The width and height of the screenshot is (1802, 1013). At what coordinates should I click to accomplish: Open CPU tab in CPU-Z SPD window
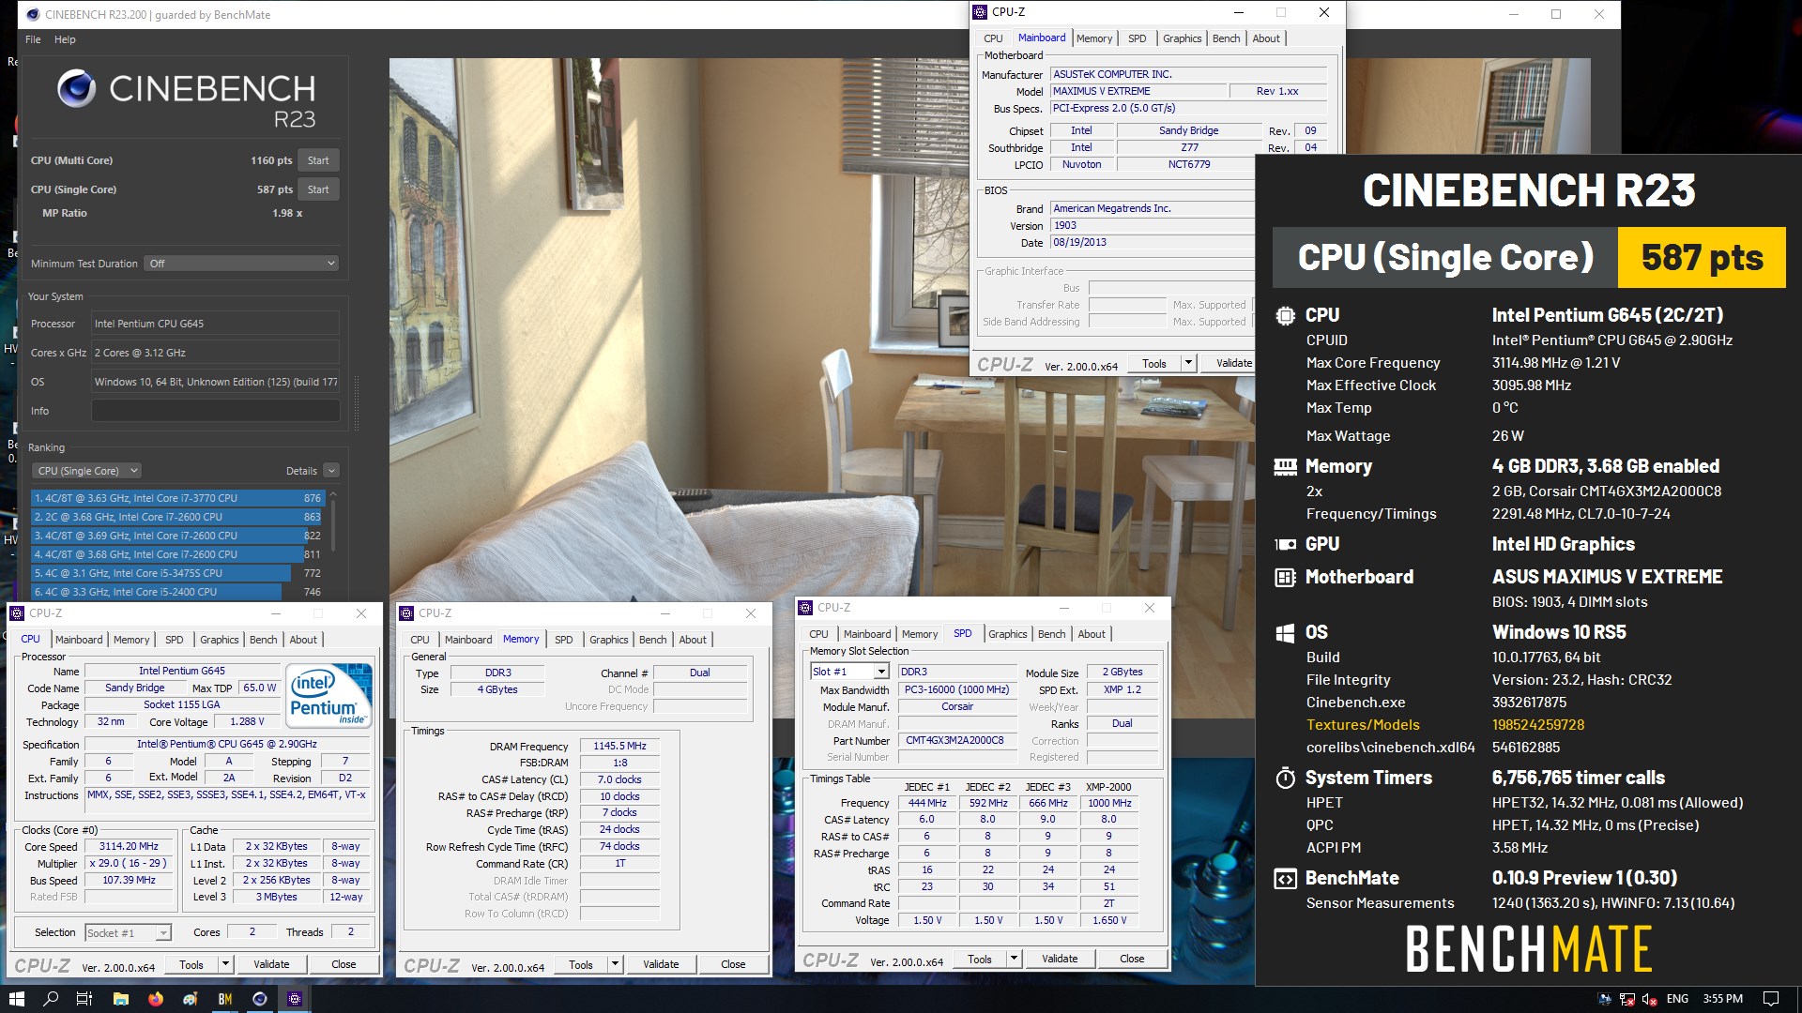coord(818,634)
